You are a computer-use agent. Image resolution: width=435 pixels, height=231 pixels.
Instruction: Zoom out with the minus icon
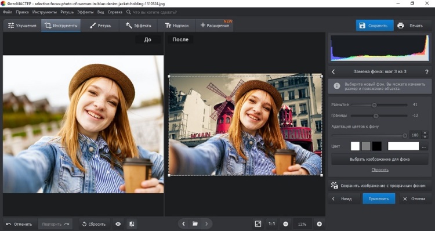click(286, 224)
